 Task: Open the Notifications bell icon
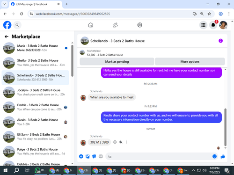pos(213,25)
